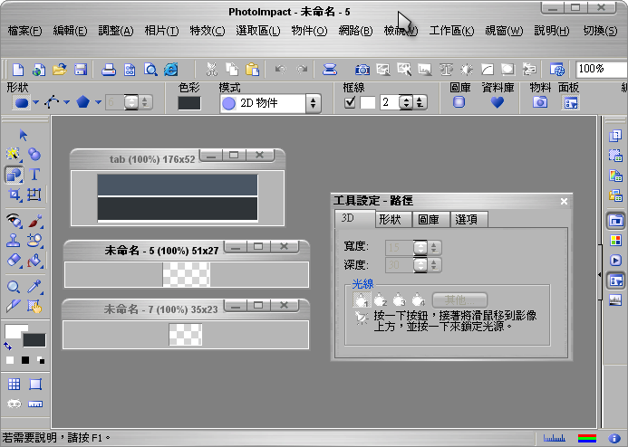This screenshot has height=447, width=628.
Task: Click the Paste clipboard icon
Action: (252, 70)
